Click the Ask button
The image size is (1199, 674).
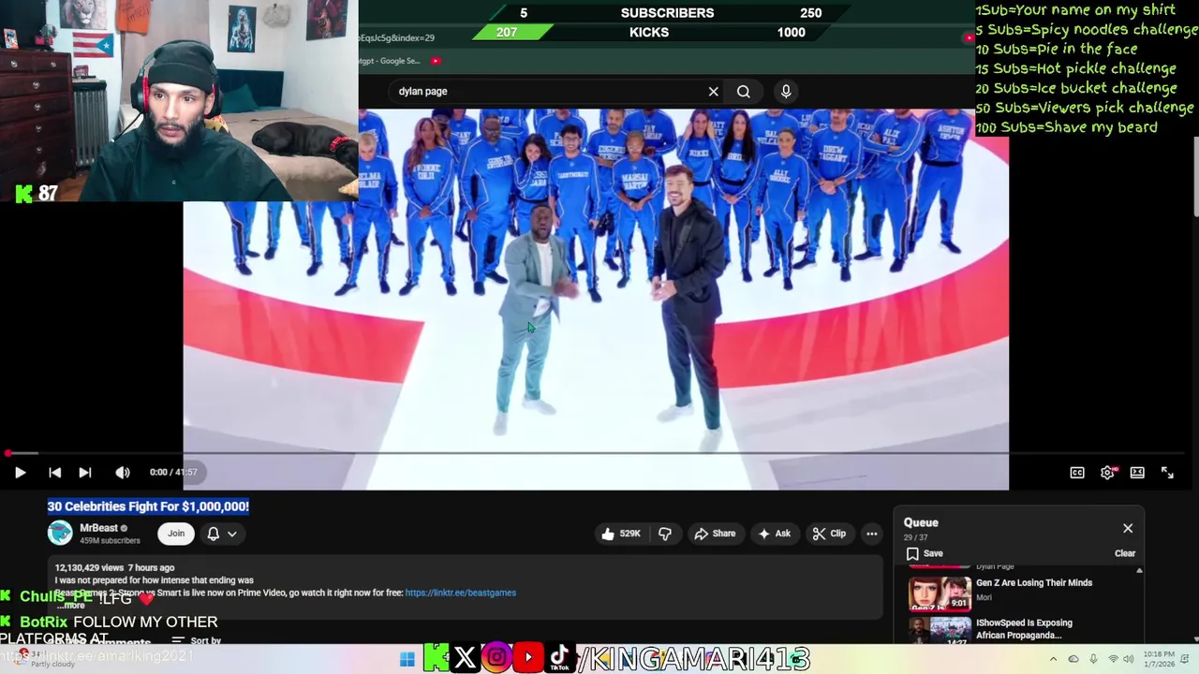[x=774, y=534]
